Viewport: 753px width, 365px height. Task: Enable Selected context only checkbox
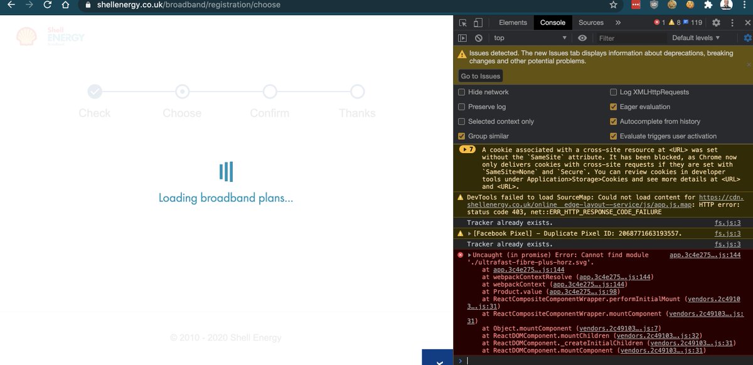coord(462,122)
